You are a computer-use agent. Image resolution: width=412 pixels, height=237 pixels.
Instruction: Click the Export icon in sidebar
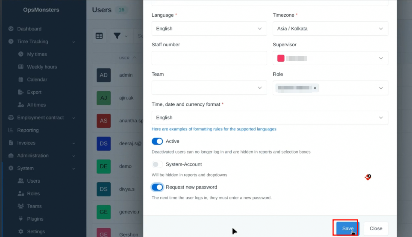(21, 92)
